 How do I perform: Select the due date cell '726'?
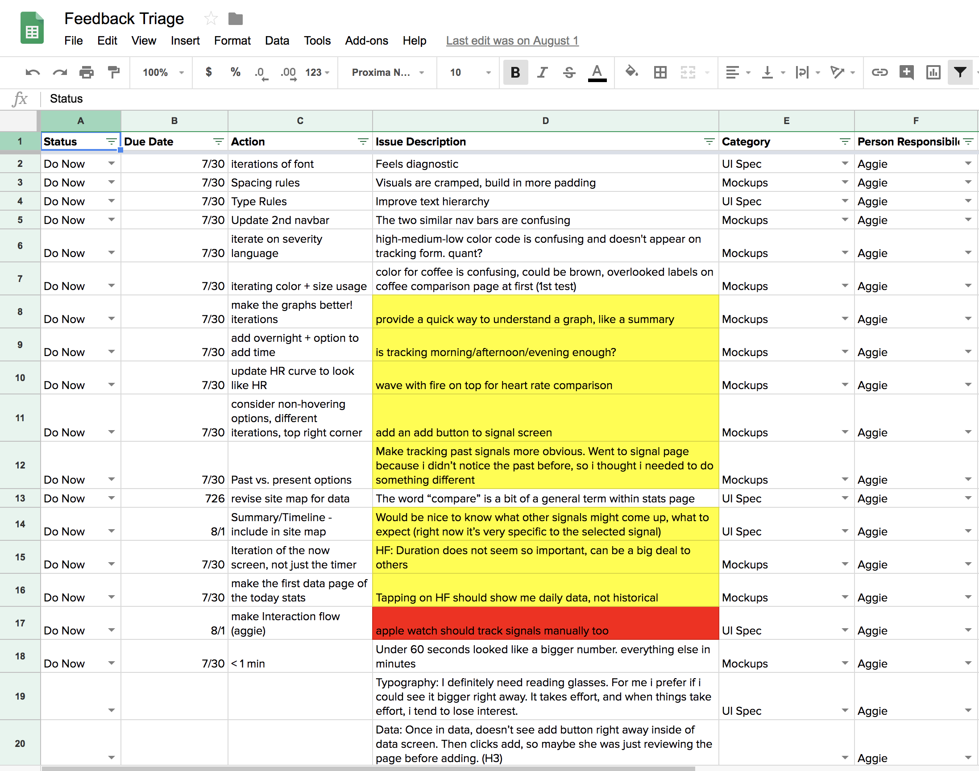[174, 498]
